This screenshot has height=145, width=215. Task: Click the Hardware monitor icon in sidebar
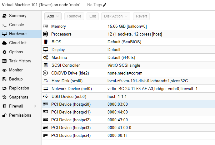coord(4,34)
